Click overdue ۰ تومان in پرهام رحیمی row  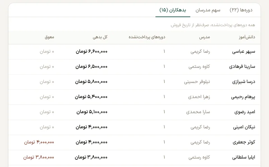click(47, 97)
